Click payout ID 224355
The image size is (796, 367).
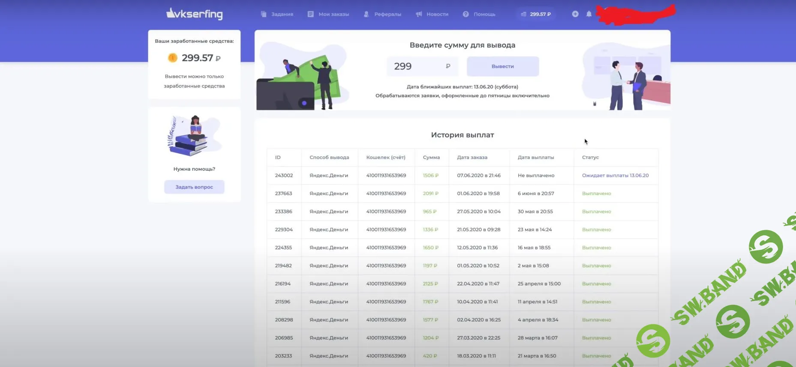(283, 247)
